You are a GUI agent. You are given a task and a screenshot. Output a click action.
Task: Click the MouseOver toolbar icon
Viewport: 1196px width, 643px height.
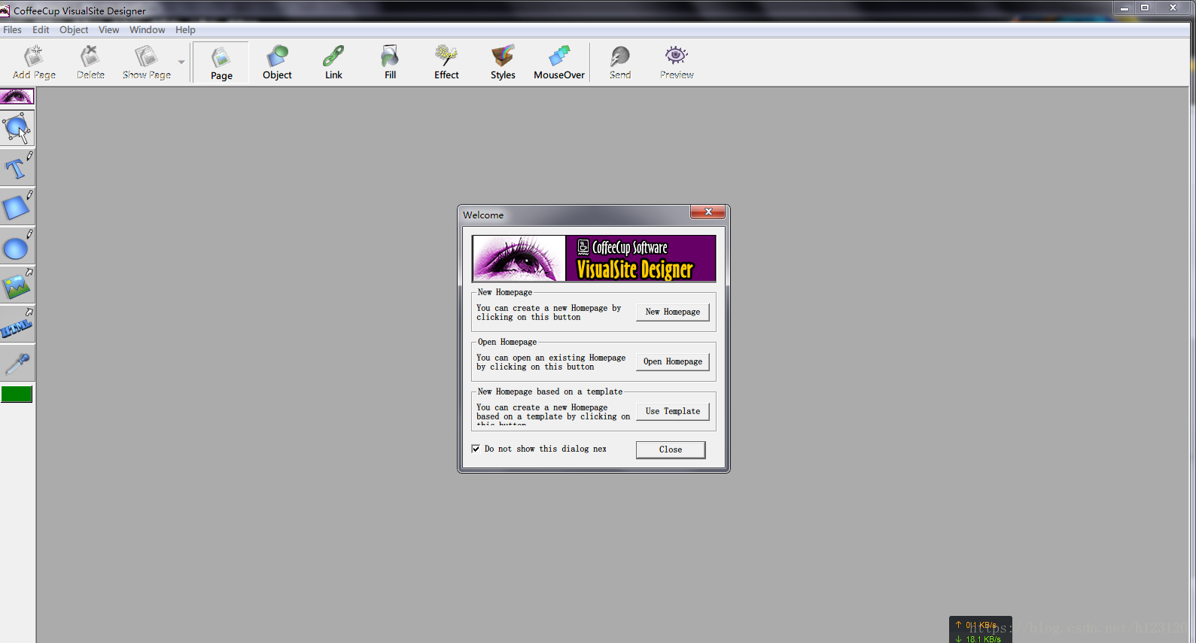click(559, 62)
